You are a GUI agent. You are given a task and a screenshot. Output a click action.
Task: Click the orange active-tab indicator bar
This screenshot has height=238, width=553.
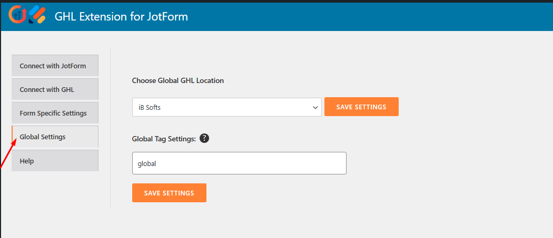13,137
